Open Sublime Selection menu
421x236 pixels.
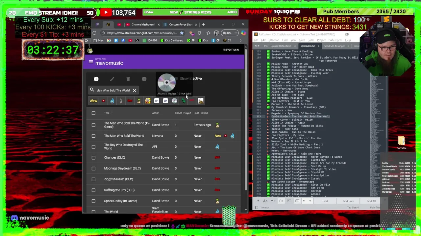pos(274,40)
